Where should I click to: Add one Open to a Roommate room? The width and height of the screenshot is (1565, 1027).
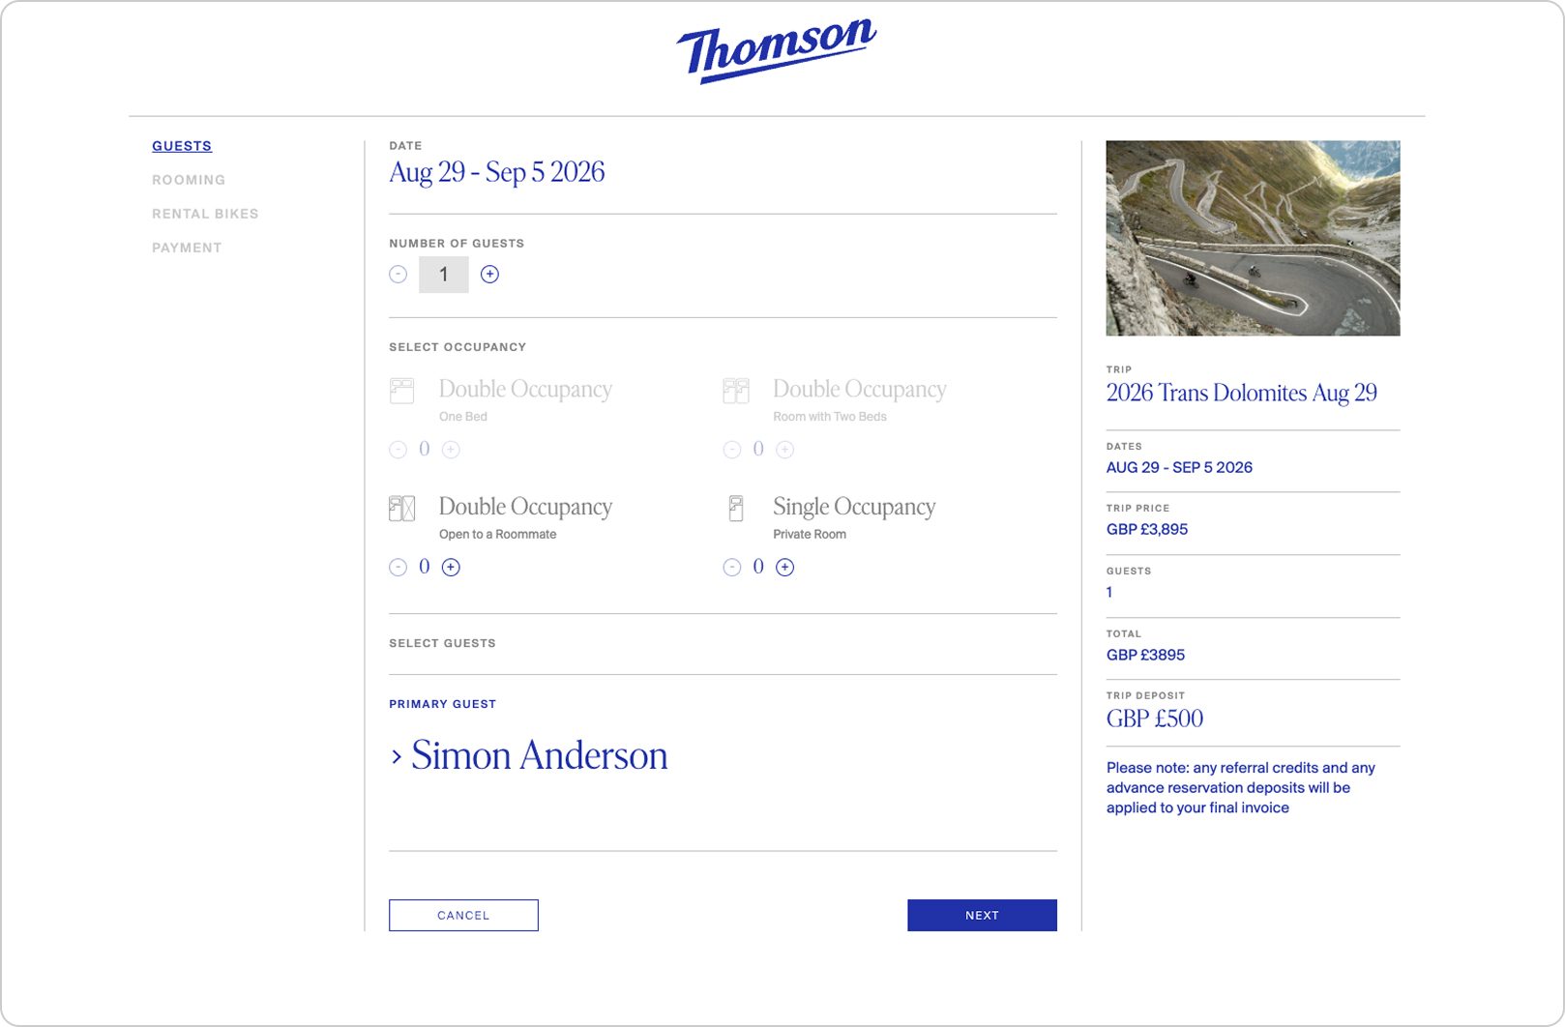point(451,568)
